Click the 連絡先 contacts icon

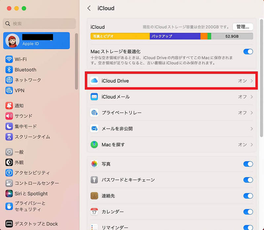point(94,196)
